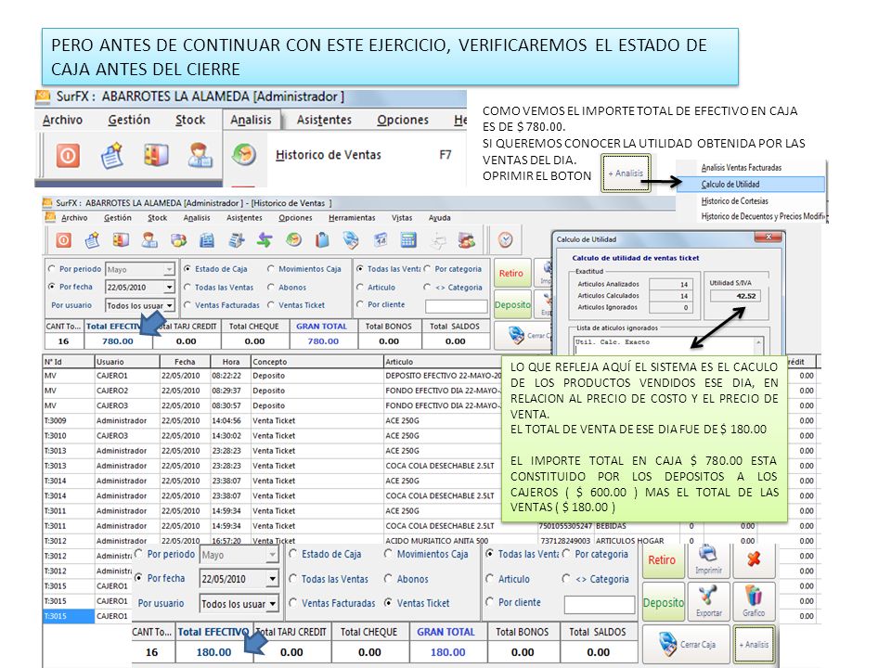This screenshot has height=668, width=891.
Task: Click the green and purple arrows transfer icon
Action: pos(265,240)
